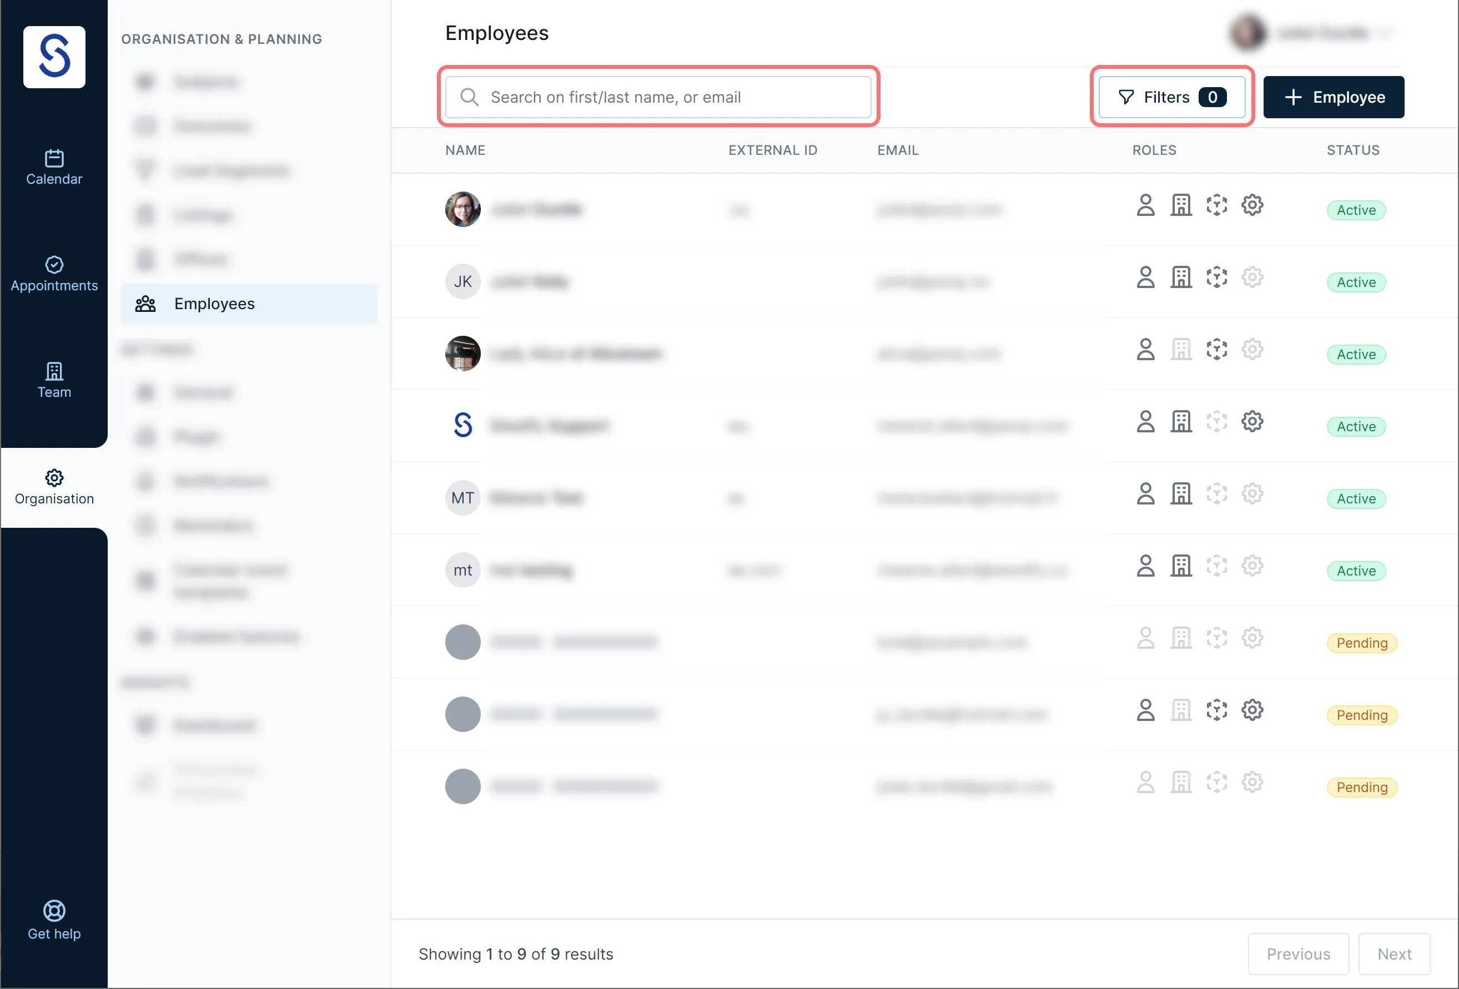
Task: Click the photo avatar of the first employee
Action: 462,210
